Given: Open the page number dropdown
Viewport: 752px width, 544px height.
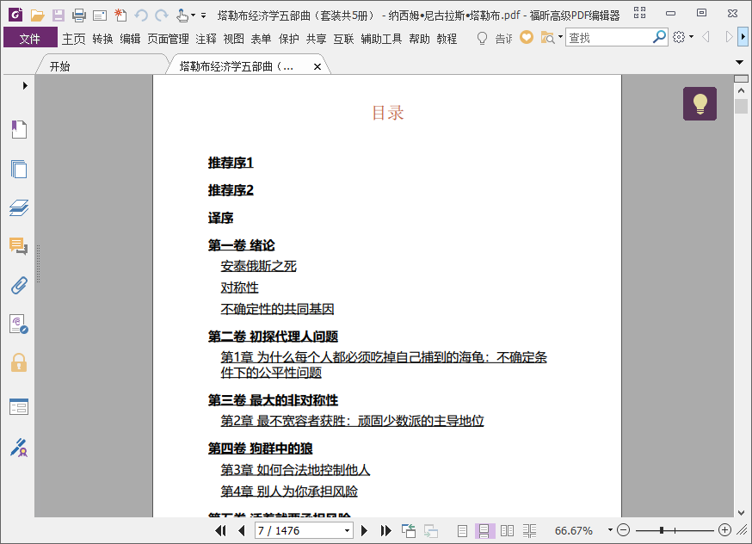Looking at the screenshot, I should (x=347, y=530).
